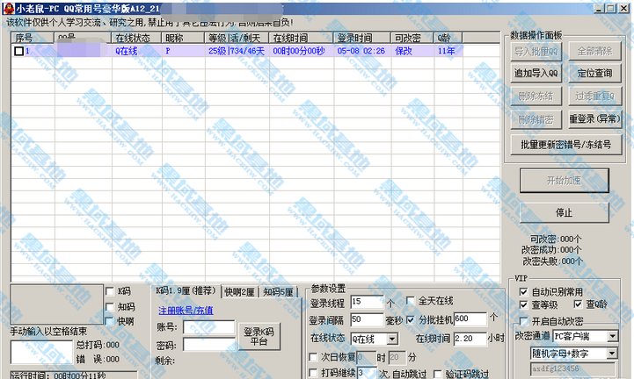Click the 导入批量QQ button
Screen dimensions: 634x379
pyautogui.click(x=536, y=51)
